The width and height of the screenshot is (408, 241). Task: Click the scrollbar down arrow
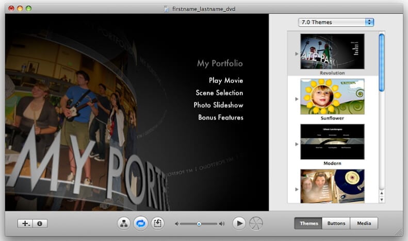click(382, 199)
